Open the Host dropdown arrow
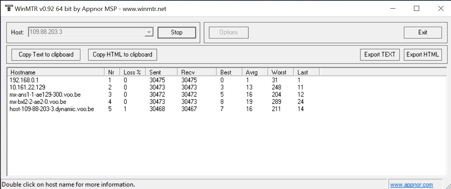 [x=149, y=32]
